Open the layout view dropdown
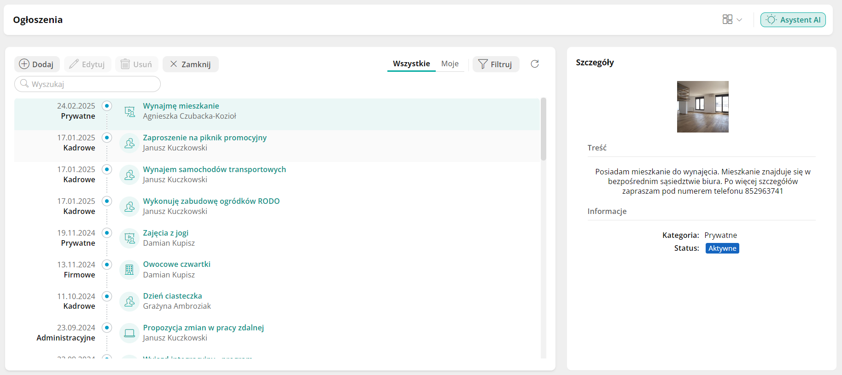The width and height of the screenshot is (842, 375). pyautogui.click(x=732, y=20)
